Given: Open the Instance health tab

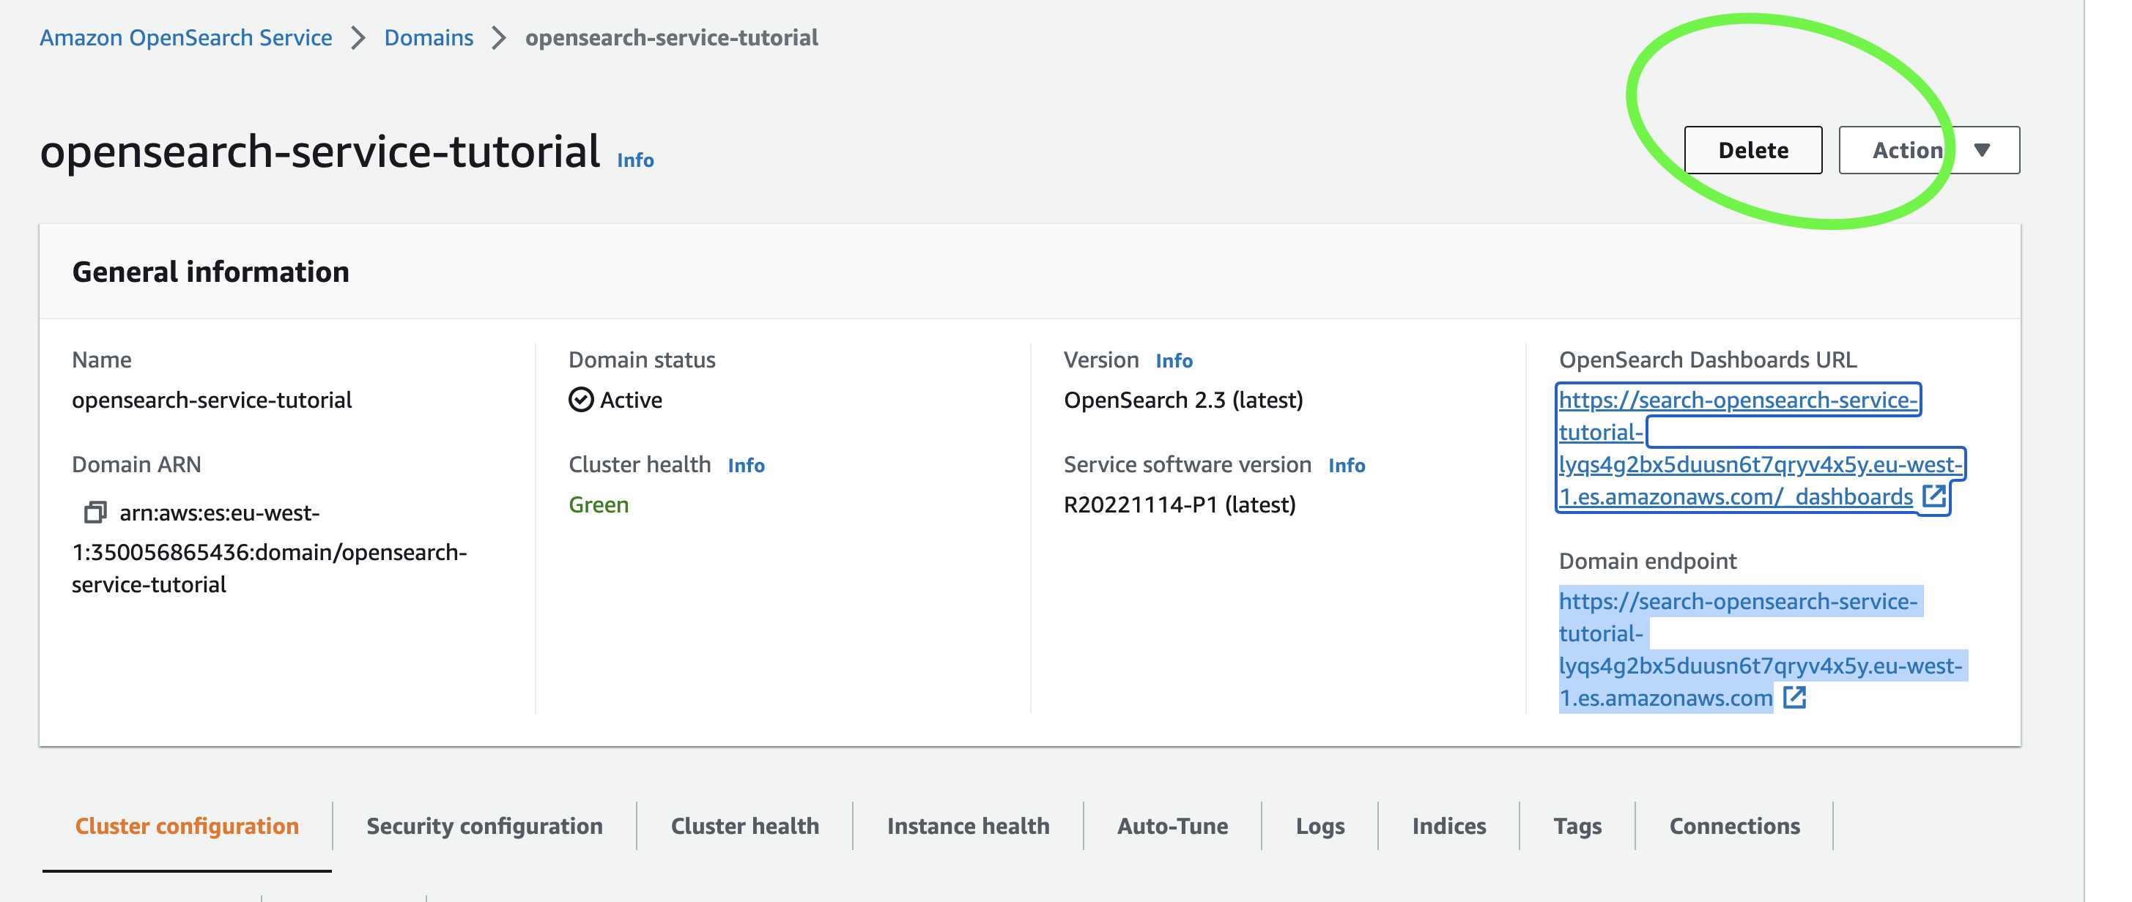Looking at the screenshot, I should tap(968, 826).
